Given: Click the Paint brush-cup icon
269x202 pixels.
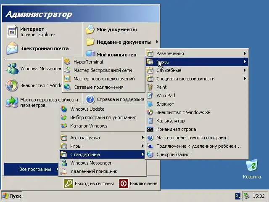Looking at the screenshot, I should coord(150,87).
